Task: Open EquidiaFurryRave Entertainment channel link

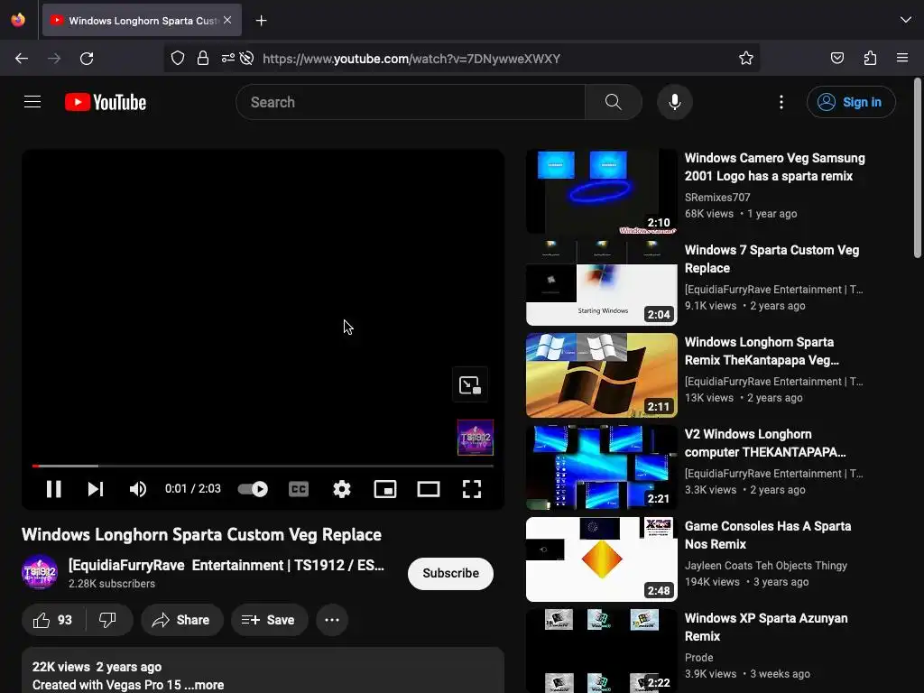Action: [226, 565]
